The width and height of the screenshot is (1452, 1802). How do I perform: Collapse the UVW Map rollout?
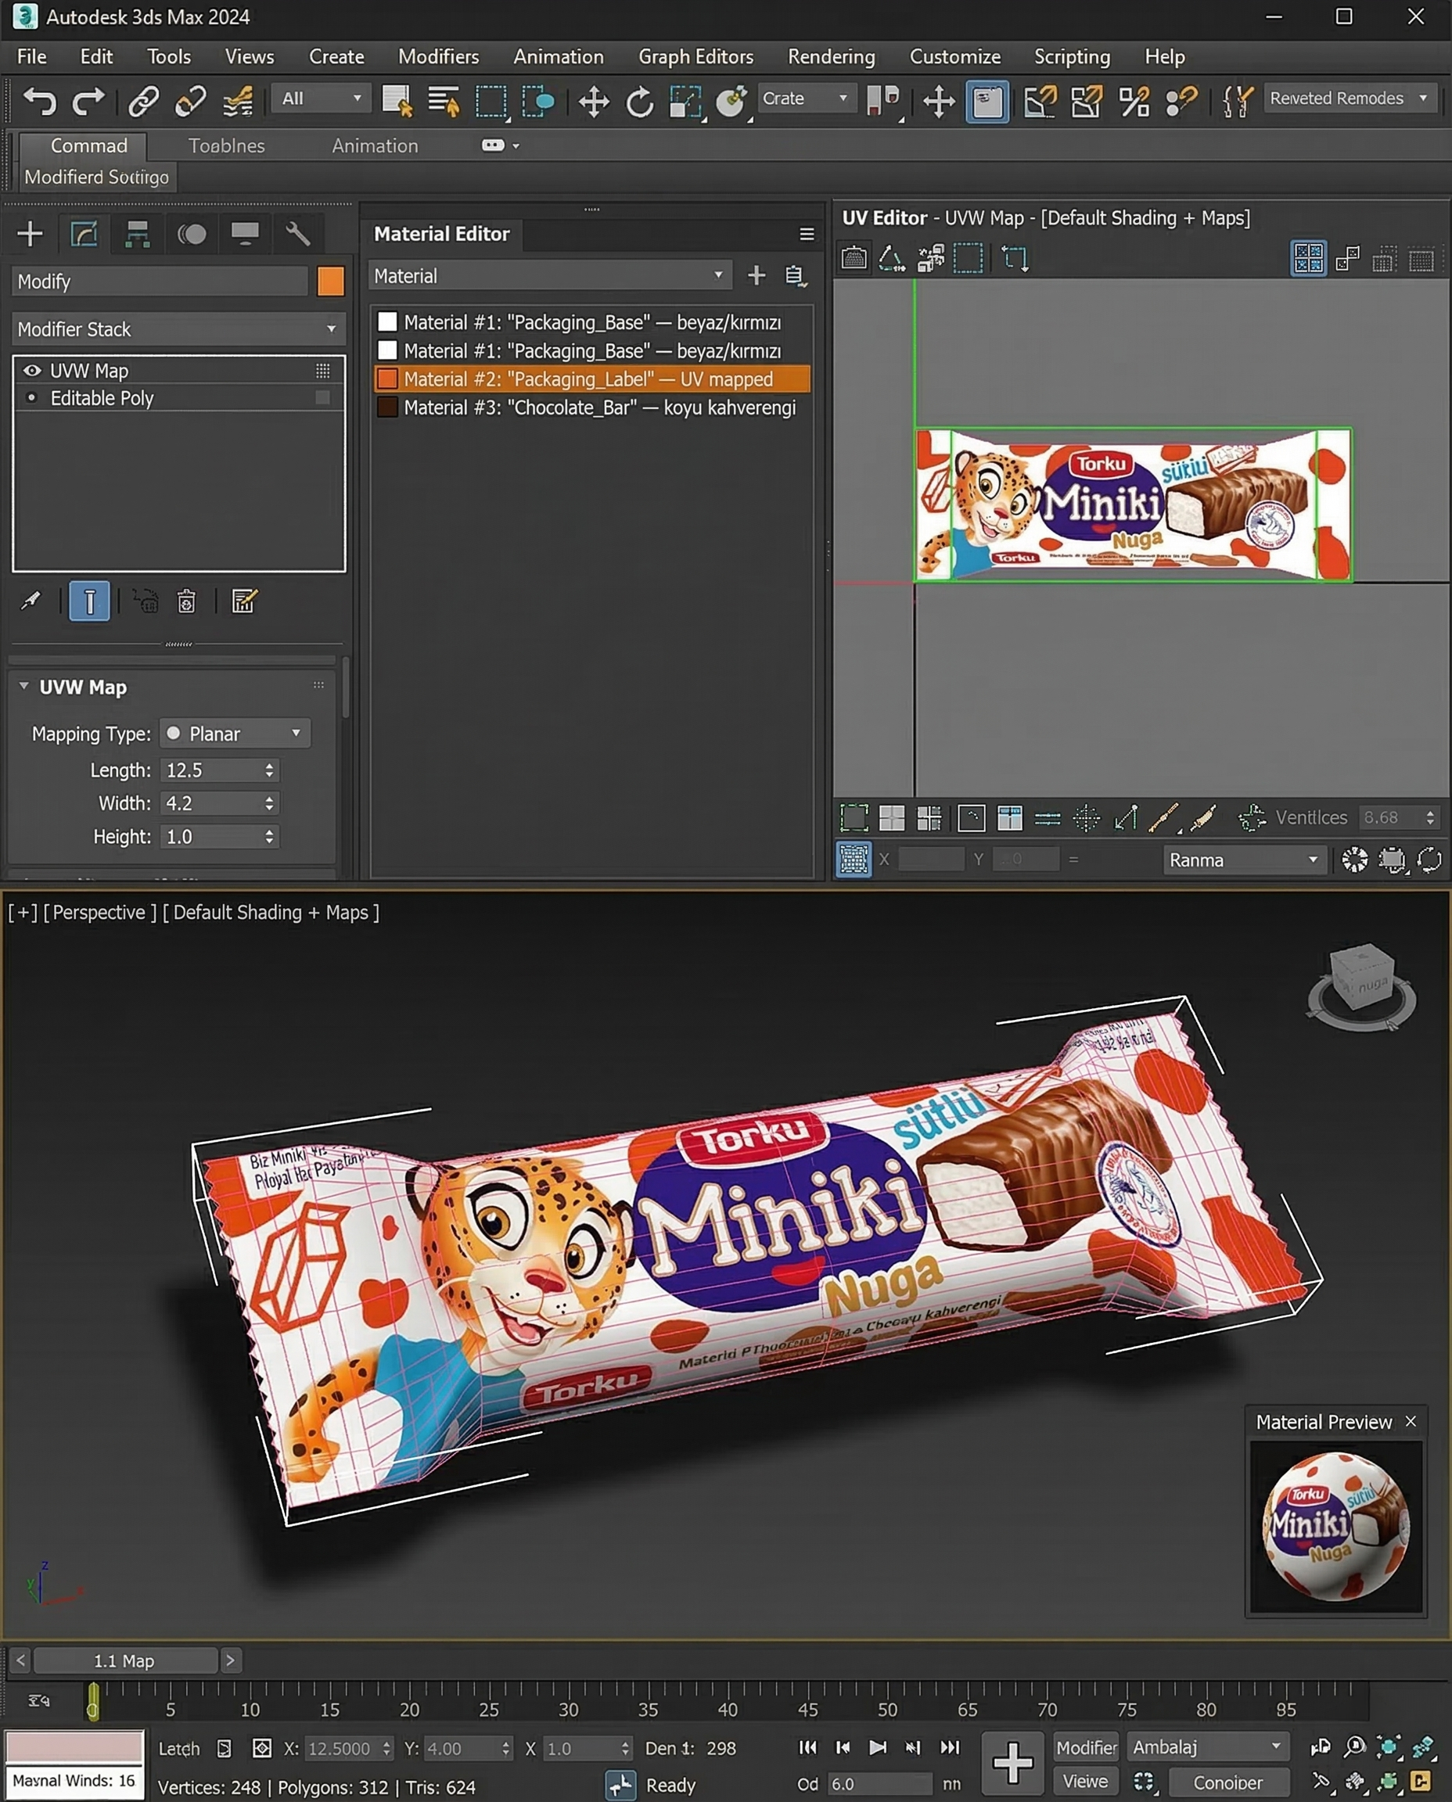[24, 687]
